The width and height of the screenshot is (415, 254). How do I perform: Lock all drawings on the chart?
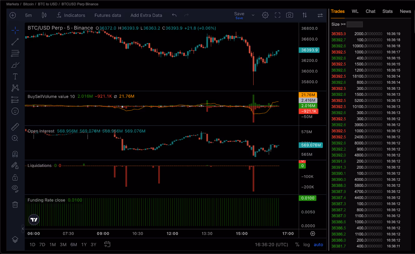coord(15,177)
